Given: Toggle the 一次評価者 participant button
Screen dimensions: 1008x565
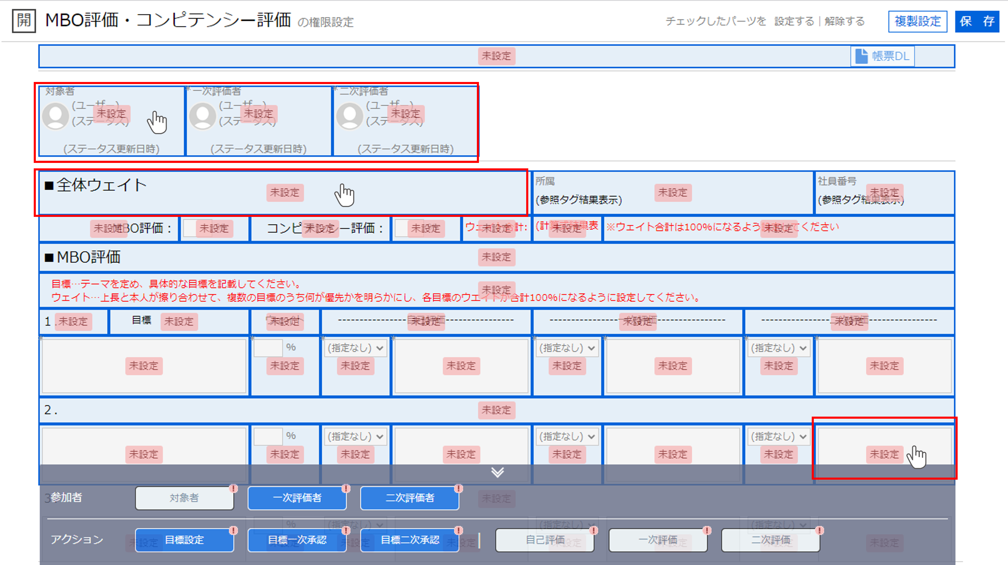Looking at the screenshot, I should (x=297, y=498).
